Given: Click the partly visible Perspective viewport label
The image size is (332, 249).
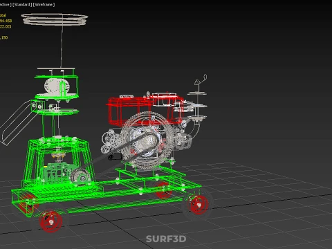Looking at the screenshot, I should (6, 5).
